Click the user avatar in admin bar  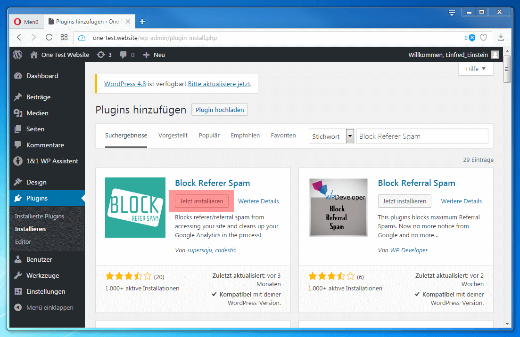495,55
